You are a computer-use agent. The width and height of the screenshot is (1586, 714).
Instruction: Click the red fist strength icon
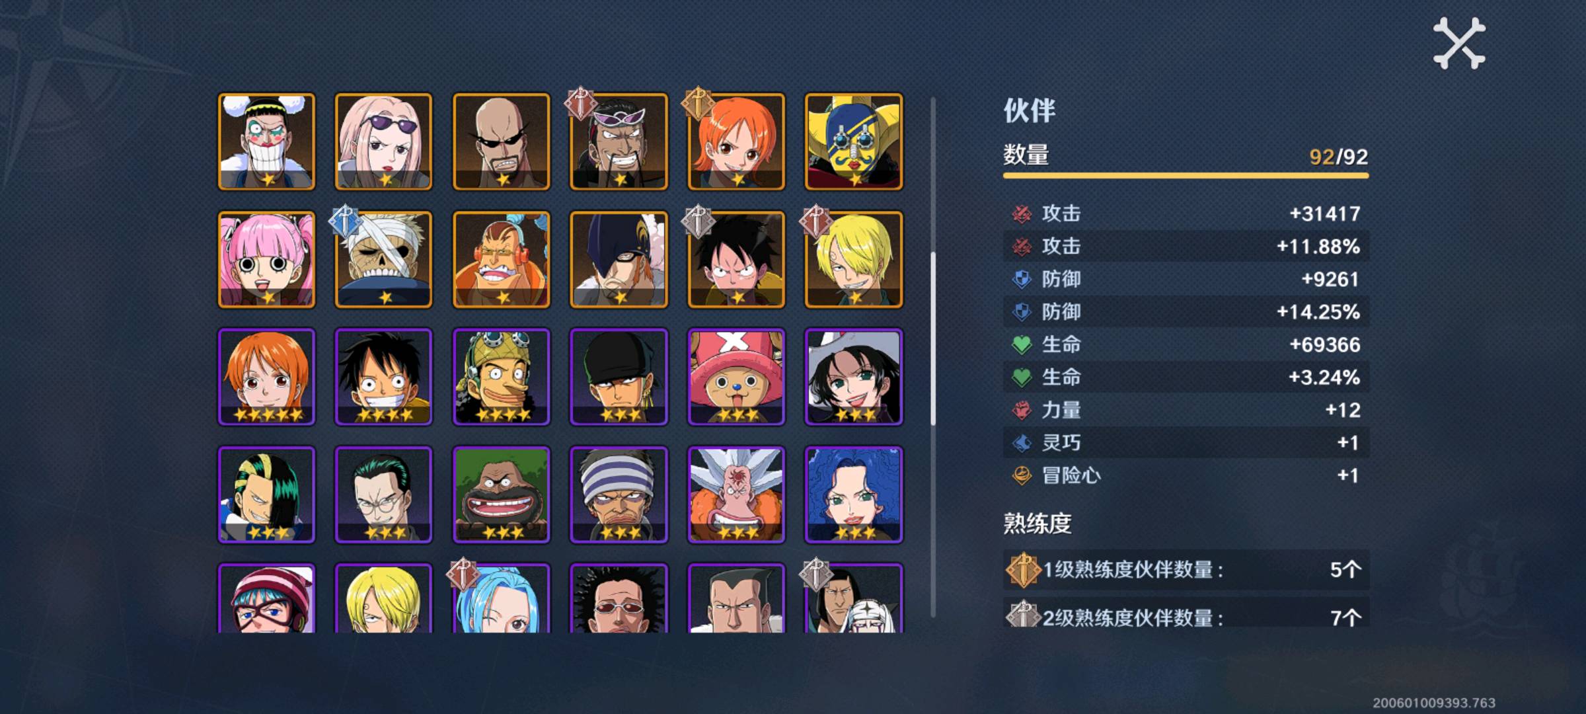coord(1022,410)
